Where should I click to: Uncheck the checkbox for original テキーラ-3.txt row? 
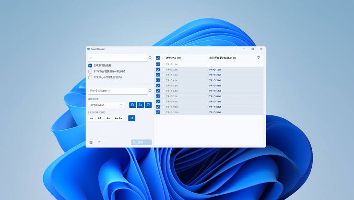pyautogui.click(x=158, y=75)
